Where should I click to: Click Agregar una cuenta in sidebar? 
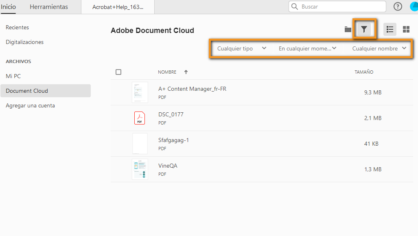point(31,105)
